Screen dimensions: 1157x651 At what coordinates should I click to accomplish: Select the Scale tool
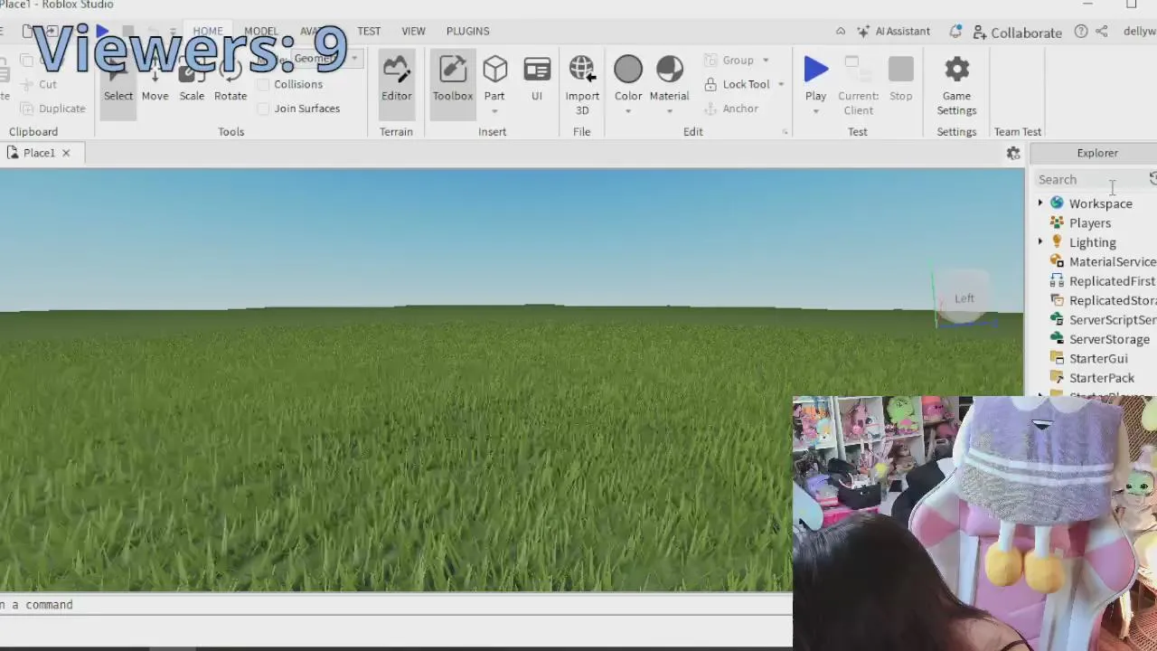coord(192,81)
